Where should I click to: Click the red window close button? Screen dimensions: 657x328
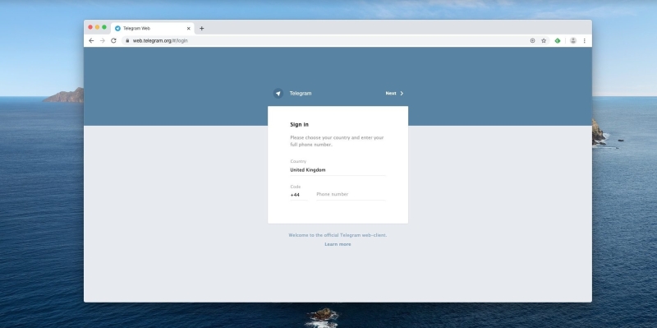coord(90,27)
